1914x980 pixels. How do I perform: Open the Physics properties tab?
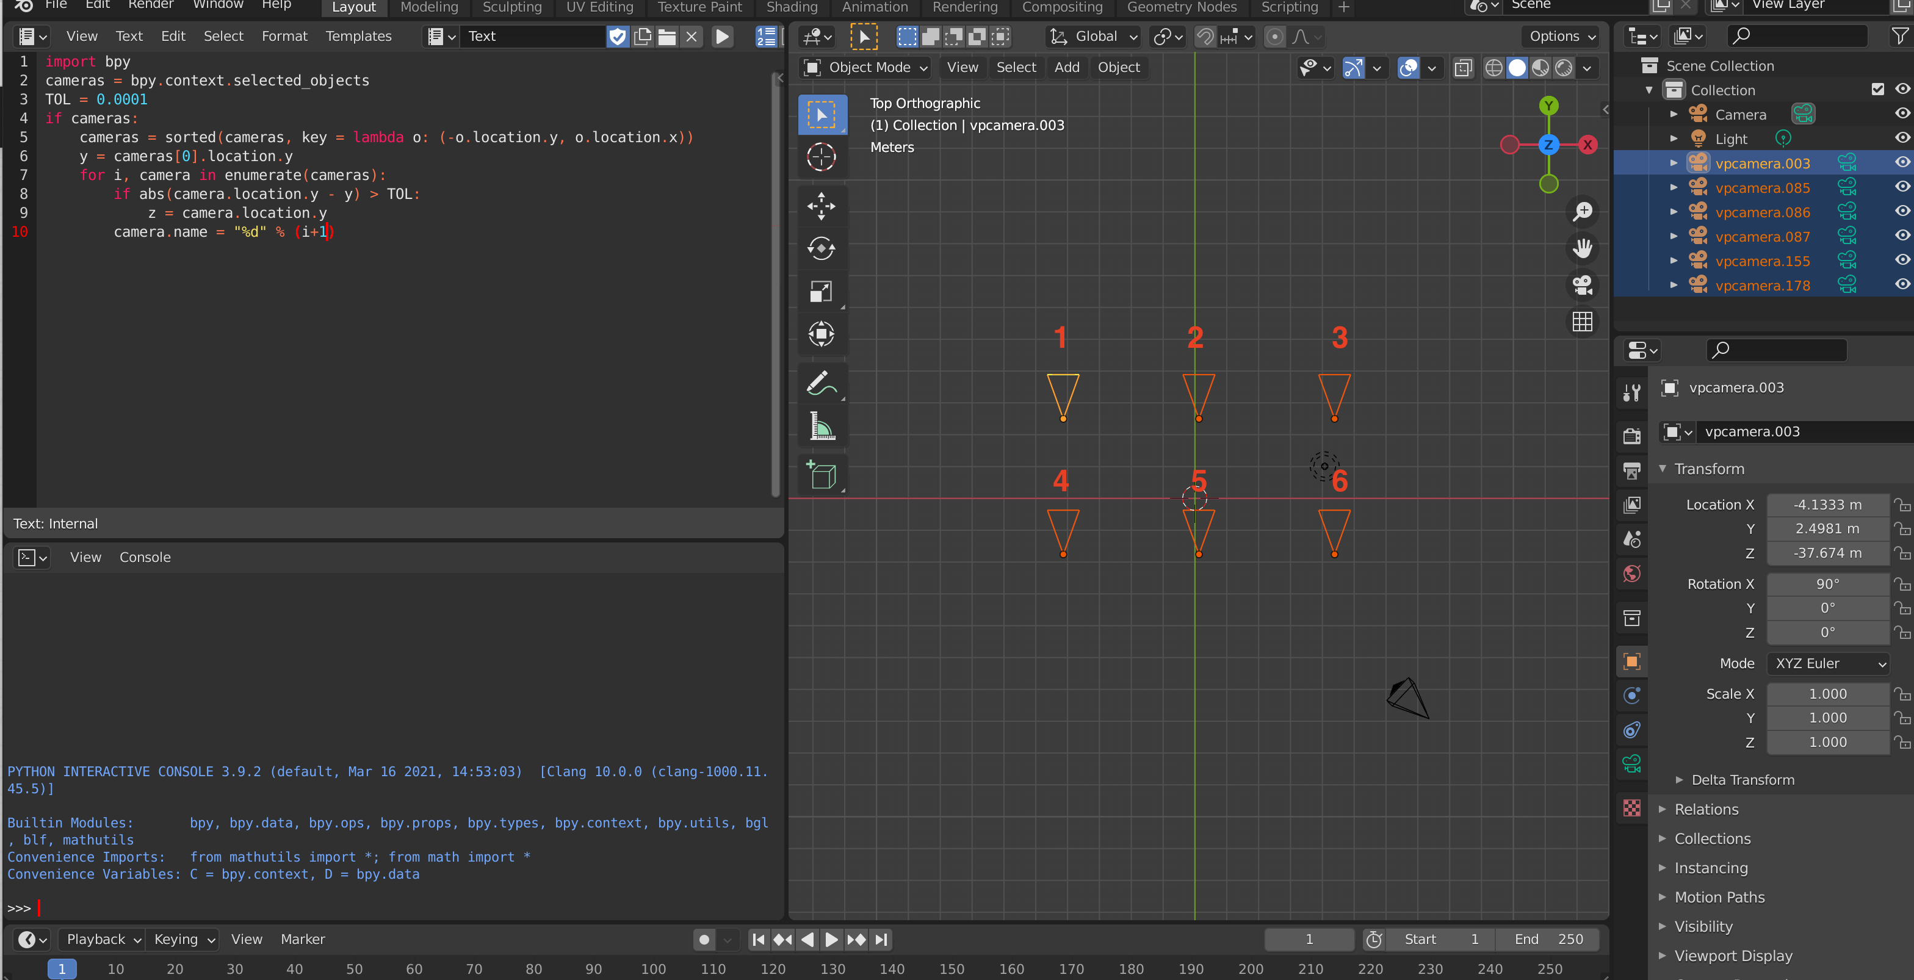tap(1633, 696)
